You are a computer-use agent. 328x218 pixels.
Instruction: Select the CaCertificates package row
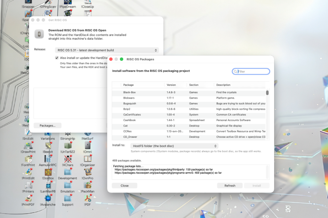(x=189, y=114)
